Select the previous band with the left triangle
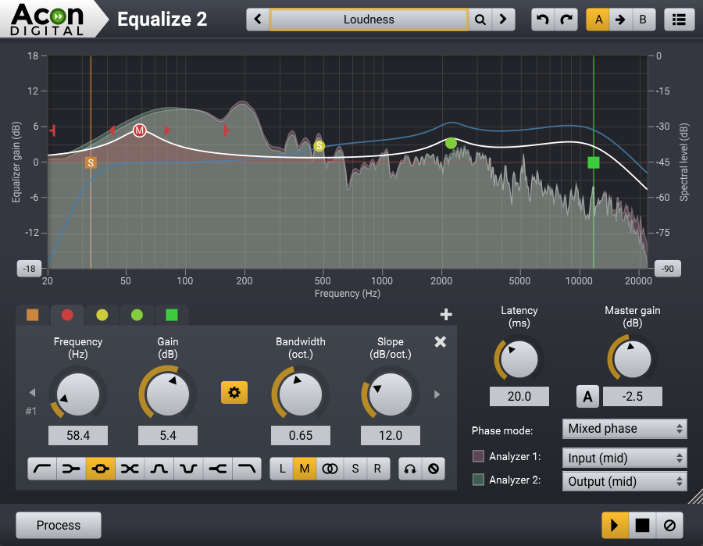This screenshot has height=546, width=703. [x=32, y=393]
